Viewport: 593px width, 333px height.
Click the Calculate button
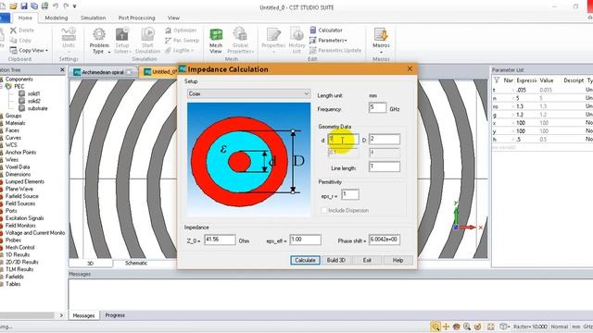click(305, 260)
